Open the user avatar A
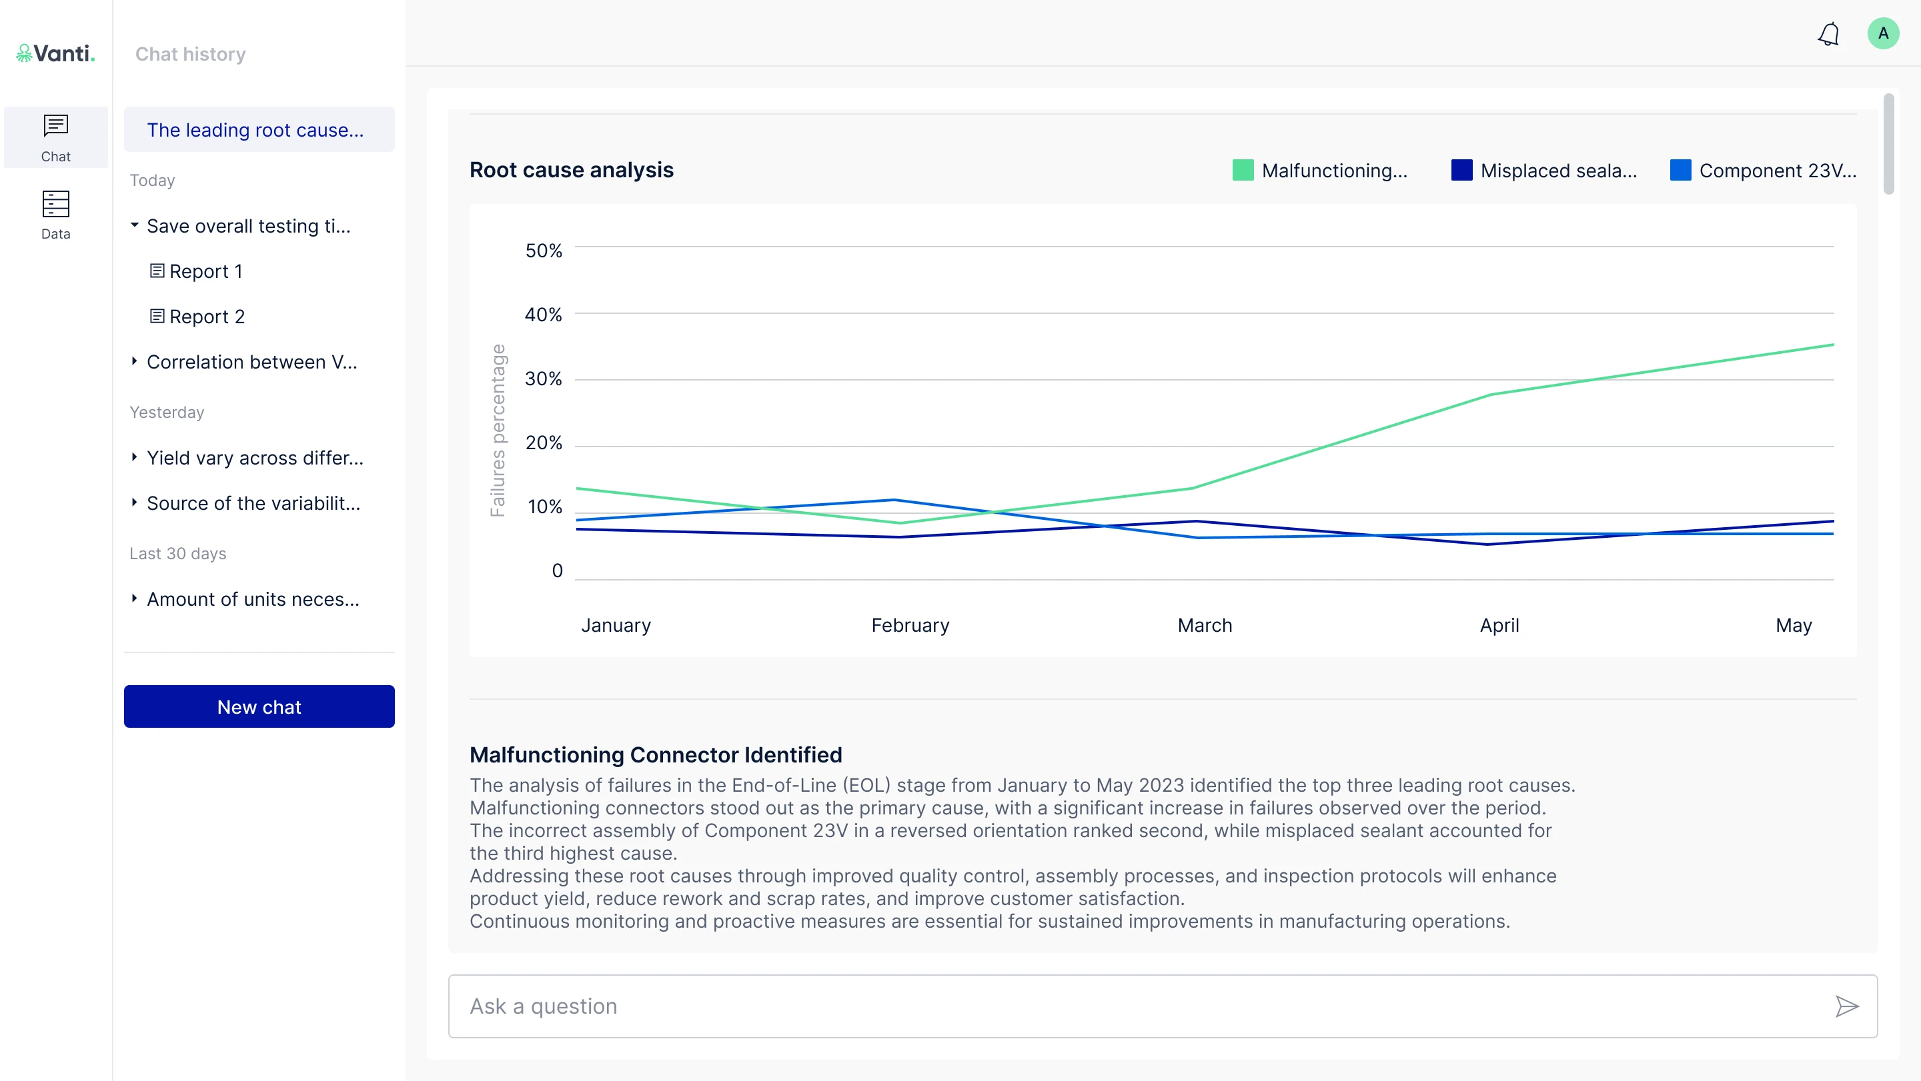Screen dimensions: 1921x1081 pyautogui.click(x=1883, y=33)
